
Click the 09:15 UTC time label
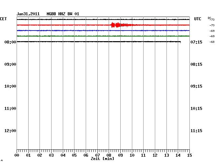(196, 86)
